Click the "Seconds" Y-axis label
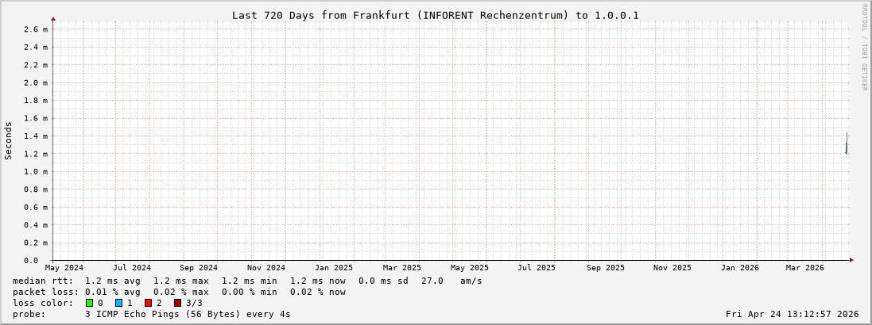 click(9, 140)
